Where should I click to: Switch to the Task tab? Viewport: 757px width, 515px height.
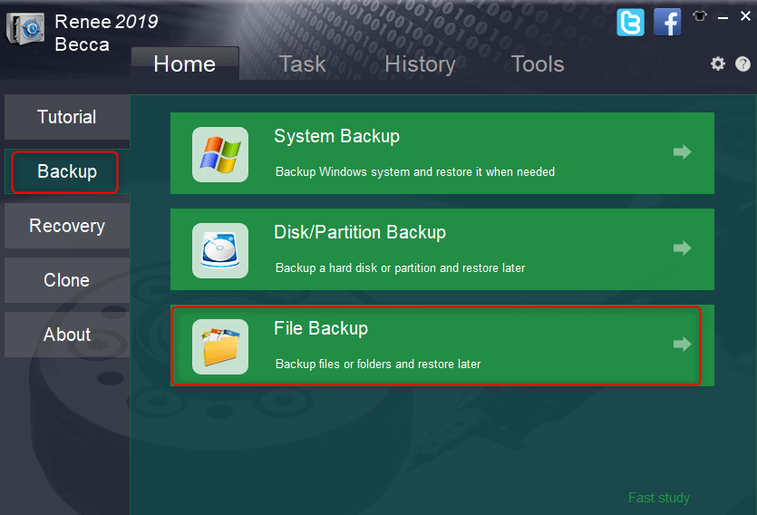pos(302,64)
